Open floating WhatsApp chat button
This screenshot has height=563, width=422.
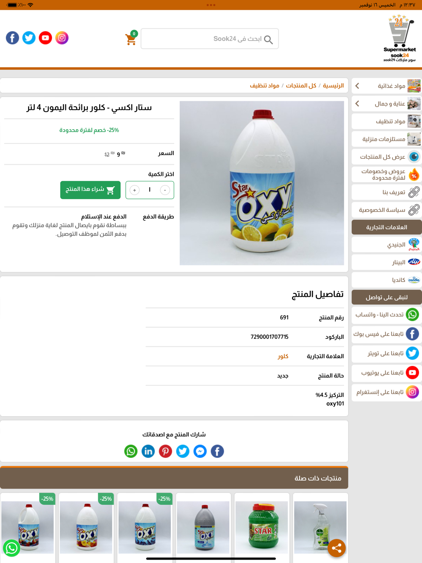tap(12, 548)
